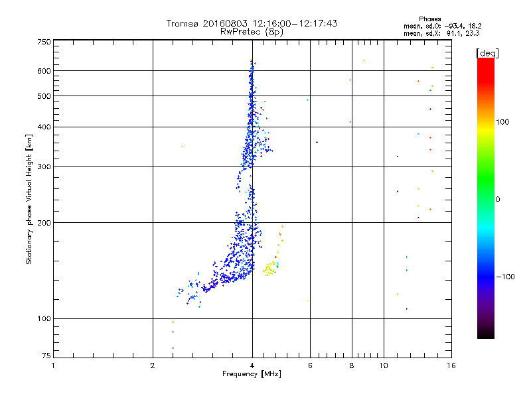Screen dimensions: 531x398
Task: Click the dense blue trace at 4 MHz, 200 km
Action: pos(252,223)
